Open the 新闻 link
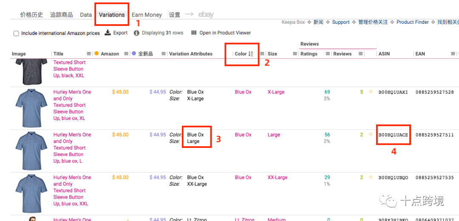Image resolution: width=459 pixels, height=221 pixels. tap(318, 22)
